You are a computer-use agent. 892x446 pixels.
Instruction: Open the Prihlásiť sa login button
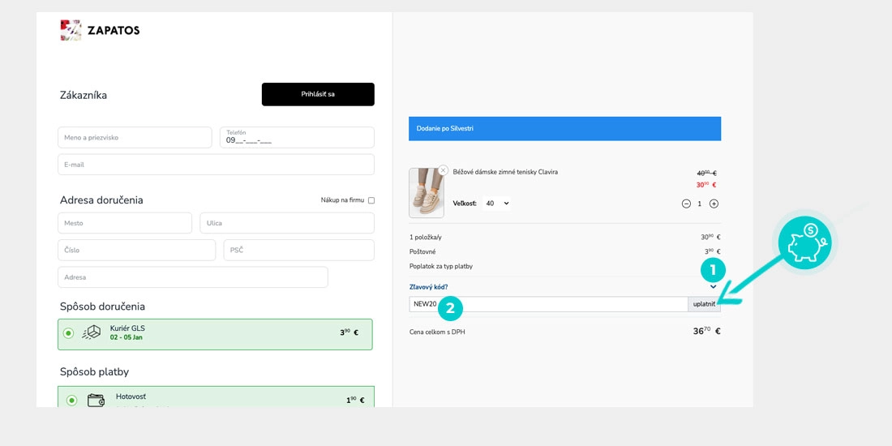318,94
